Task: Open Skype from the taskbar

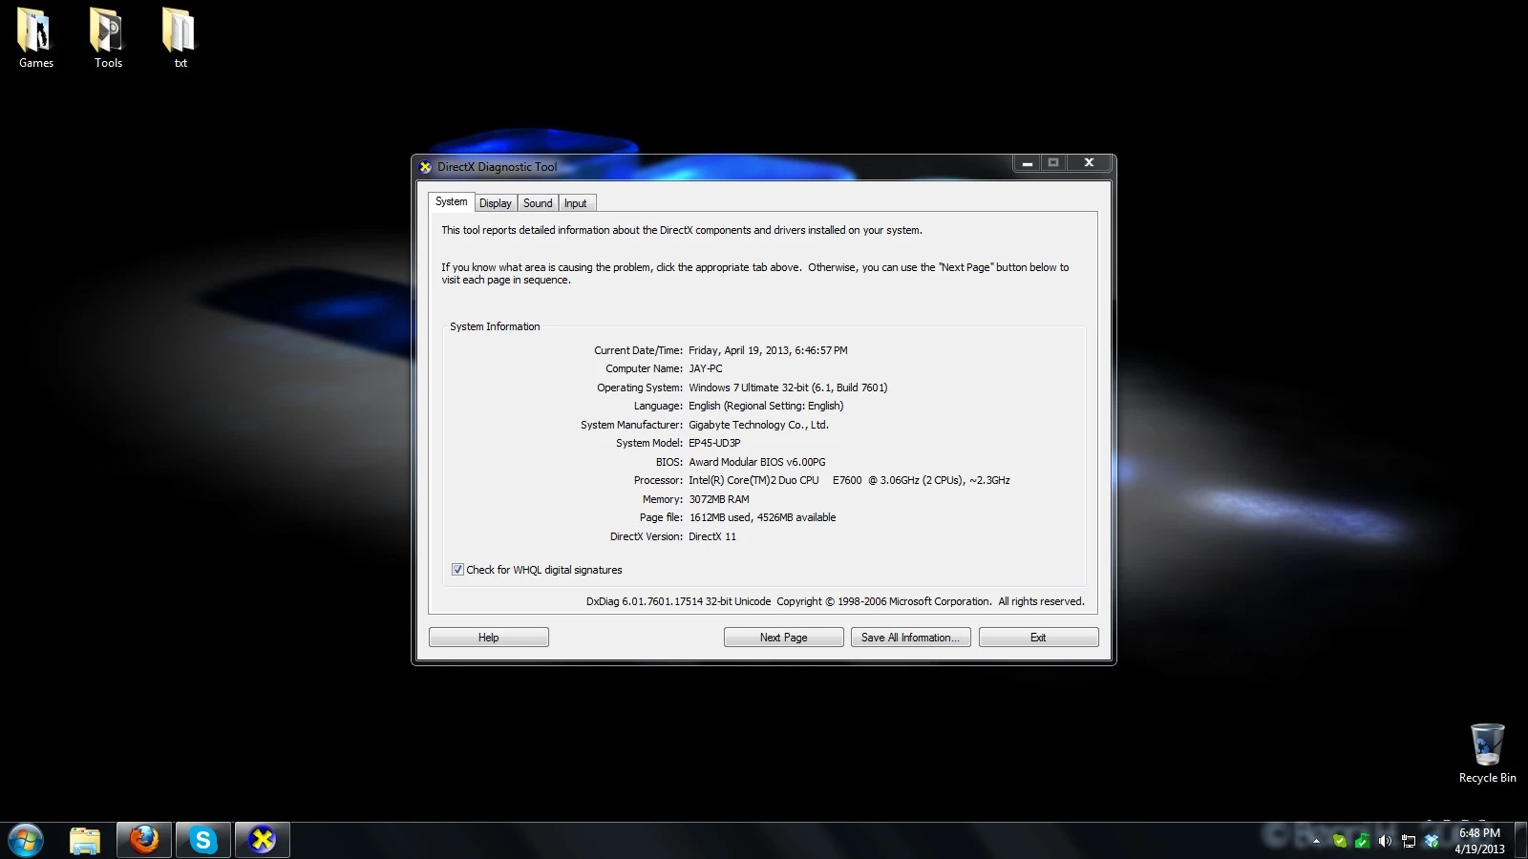Action: [x=202, y=840]
